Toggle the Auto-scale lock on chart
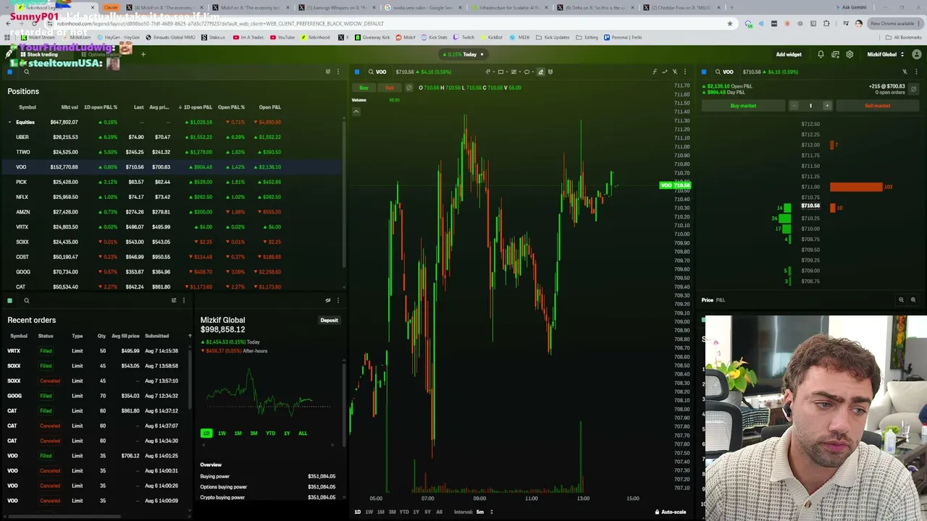927x521 pixels. point(671,512)
